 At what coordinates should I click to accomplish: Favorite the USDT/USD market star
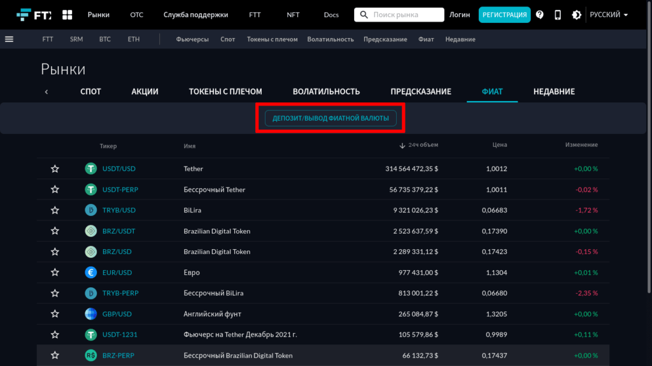[55, 169]
